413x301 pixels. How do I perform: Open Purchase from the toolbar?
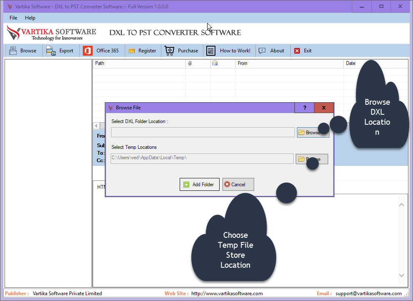181,51
